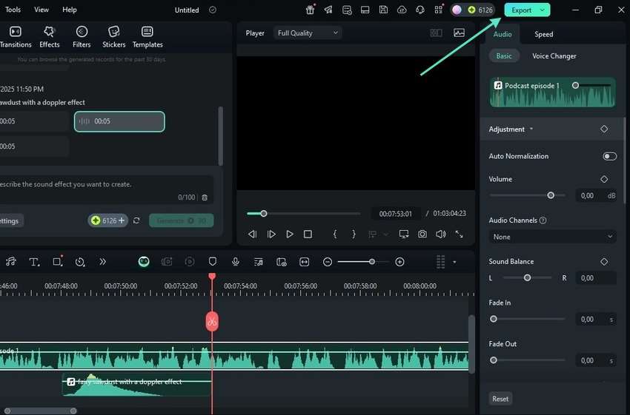Screen dimensions: 630x415
Task: Click the image scope icon in player header
Action: pos(460,33)
